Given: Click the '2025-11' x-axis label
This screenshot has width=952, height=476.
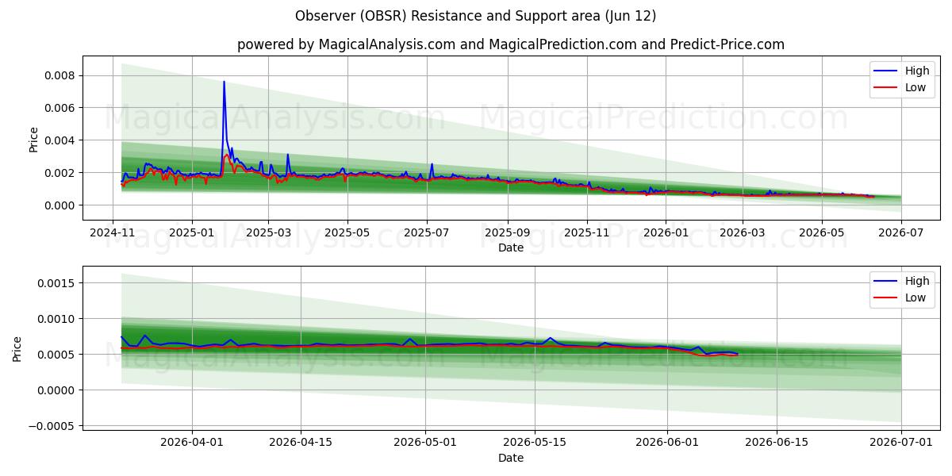Looking at the screenshot, I should [x=587, y=232].
